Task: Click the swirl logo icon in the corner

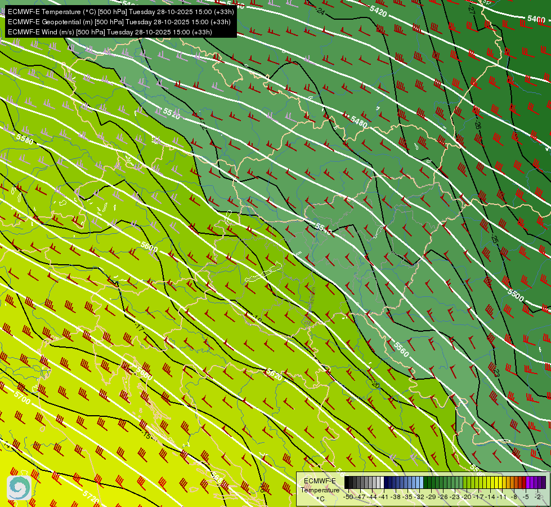Action: click(x=19, y=487)
